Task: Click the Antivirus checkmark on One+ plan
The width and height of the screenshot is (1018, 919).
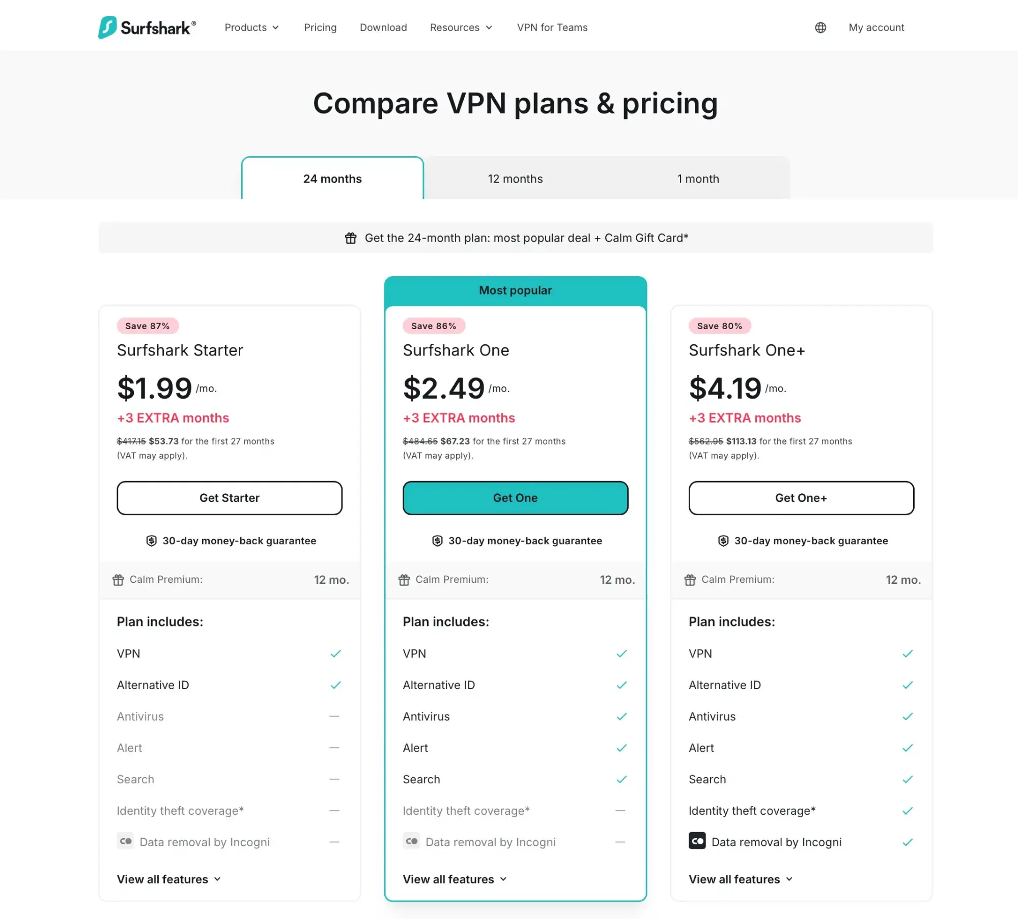Action: click(x=908, y=717)
